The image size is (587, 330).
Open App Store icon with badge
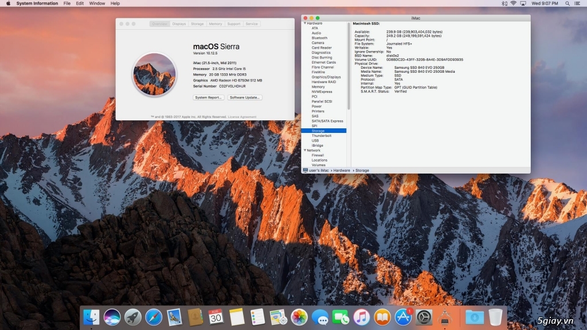[x=403, y=317]
